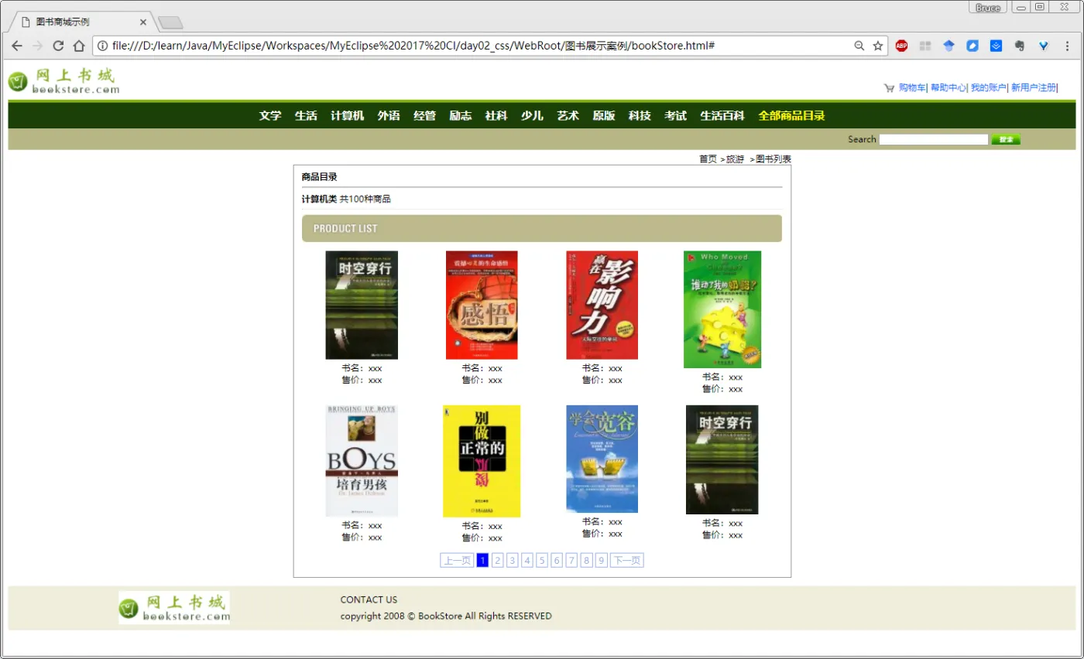Image resolution: width=1084 pixels, height=659 pixels.
Task: Click the green search button
Action: [x=1006, y=139]
